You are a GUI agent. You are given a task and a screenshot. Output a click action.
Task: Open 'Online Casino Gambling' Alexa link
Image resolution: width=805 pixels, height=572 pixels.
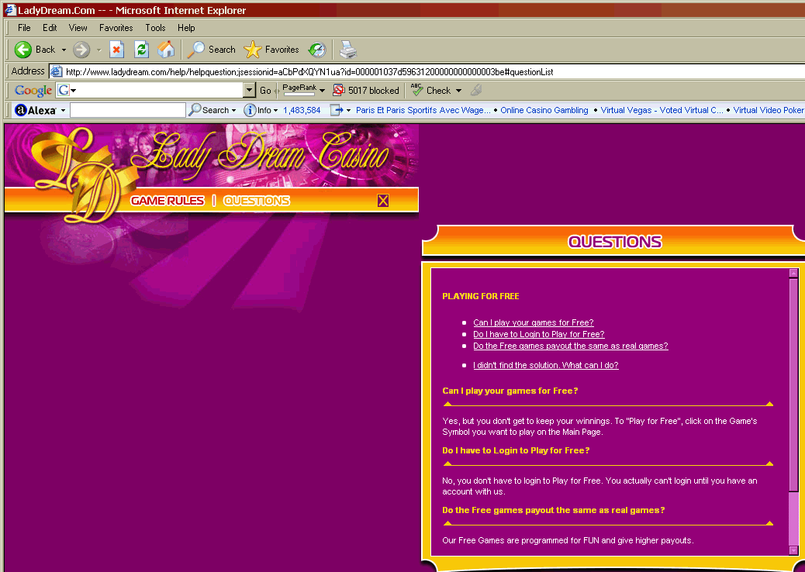click(x=544, y=110)
